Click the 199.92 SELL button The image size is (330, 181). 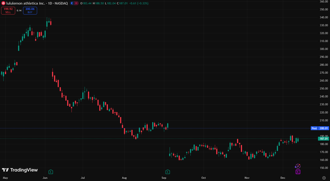coord(8,11)
